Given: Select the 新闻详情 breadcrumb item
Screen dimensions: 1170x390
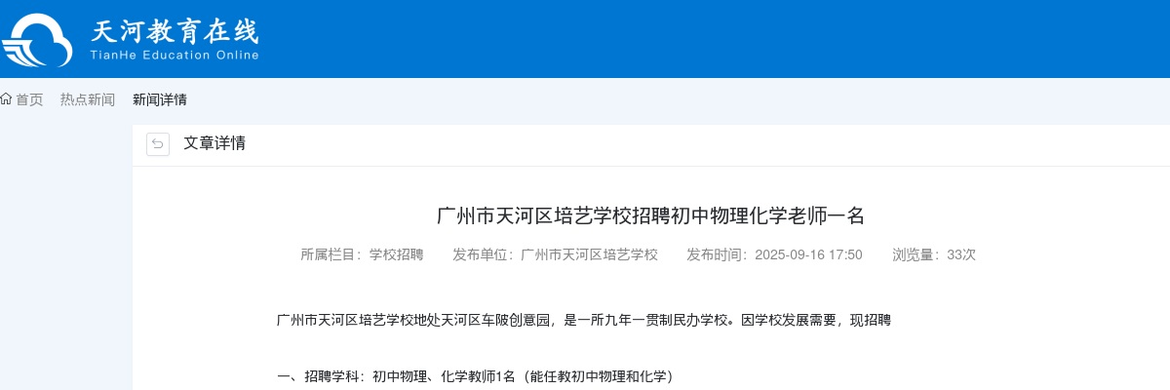Looking at the screenshot, I should pos(160,99).
